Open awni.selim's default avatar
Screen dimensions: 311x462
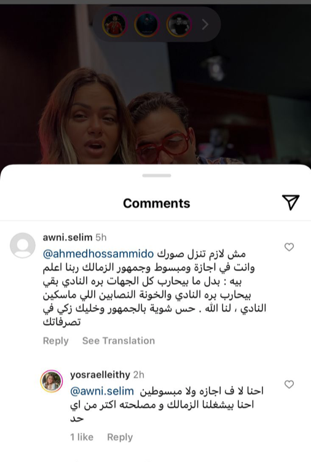tap(23, 245)
